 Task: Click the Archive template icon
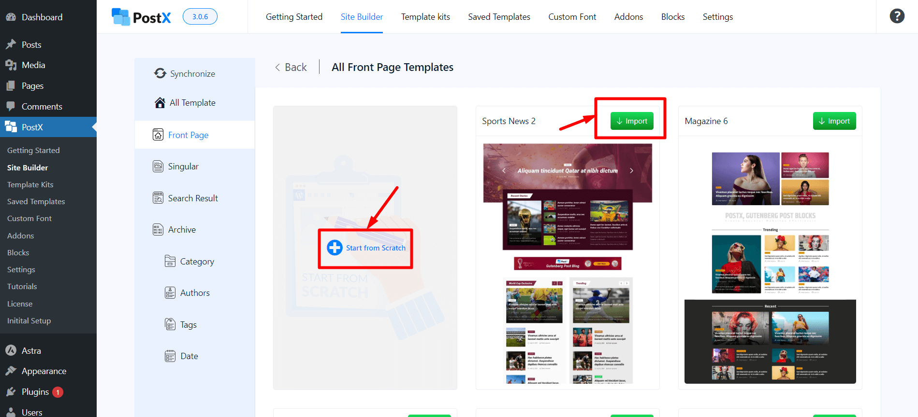158,230
